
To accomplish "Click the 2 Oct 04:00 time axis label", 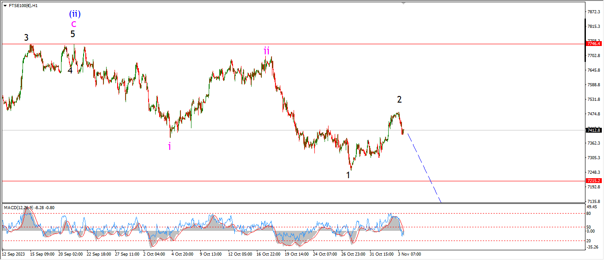I will point(153,254).
